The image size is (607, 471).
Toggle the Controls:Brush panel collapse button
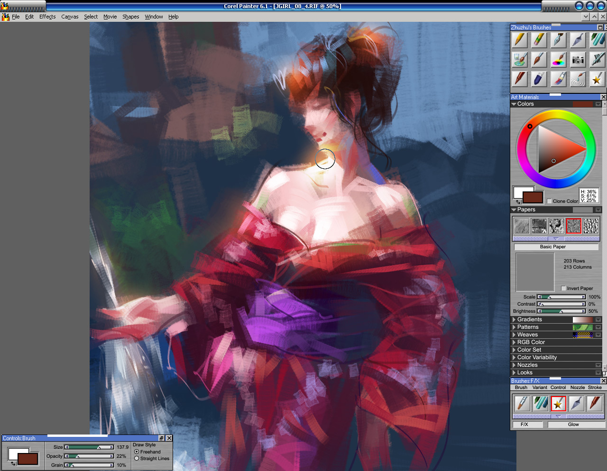[x=161, y=438]
